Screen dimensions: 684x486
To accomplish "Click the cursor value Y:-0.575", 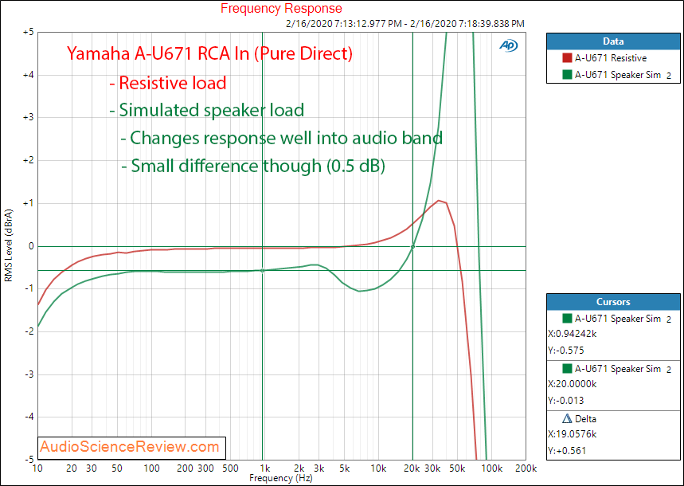I will [566, 351].
